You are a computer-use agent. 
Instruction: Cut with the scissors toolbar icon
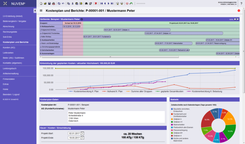(73, 3)
